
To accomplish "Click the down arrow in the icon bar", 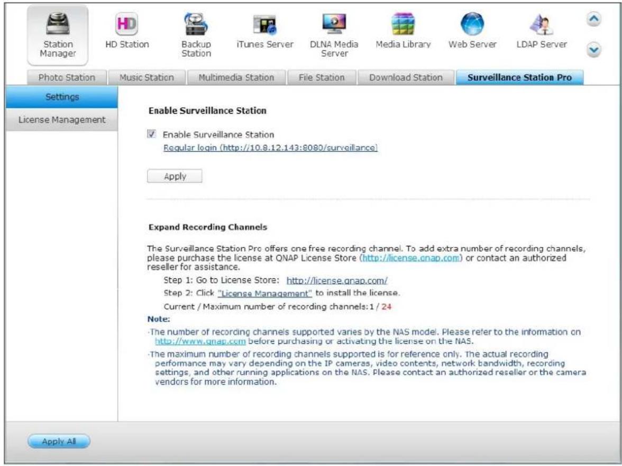I will [x=593, y=50].
